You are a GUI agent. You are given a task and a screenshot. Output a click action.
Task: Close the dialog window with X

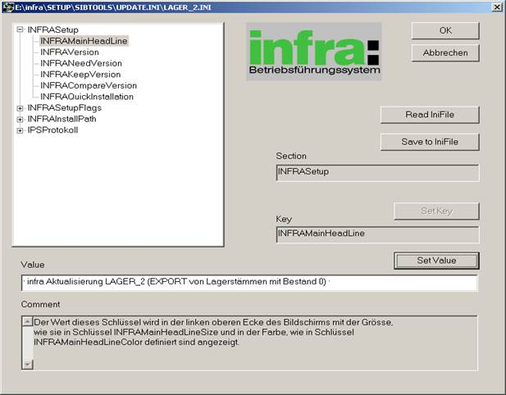497,6
